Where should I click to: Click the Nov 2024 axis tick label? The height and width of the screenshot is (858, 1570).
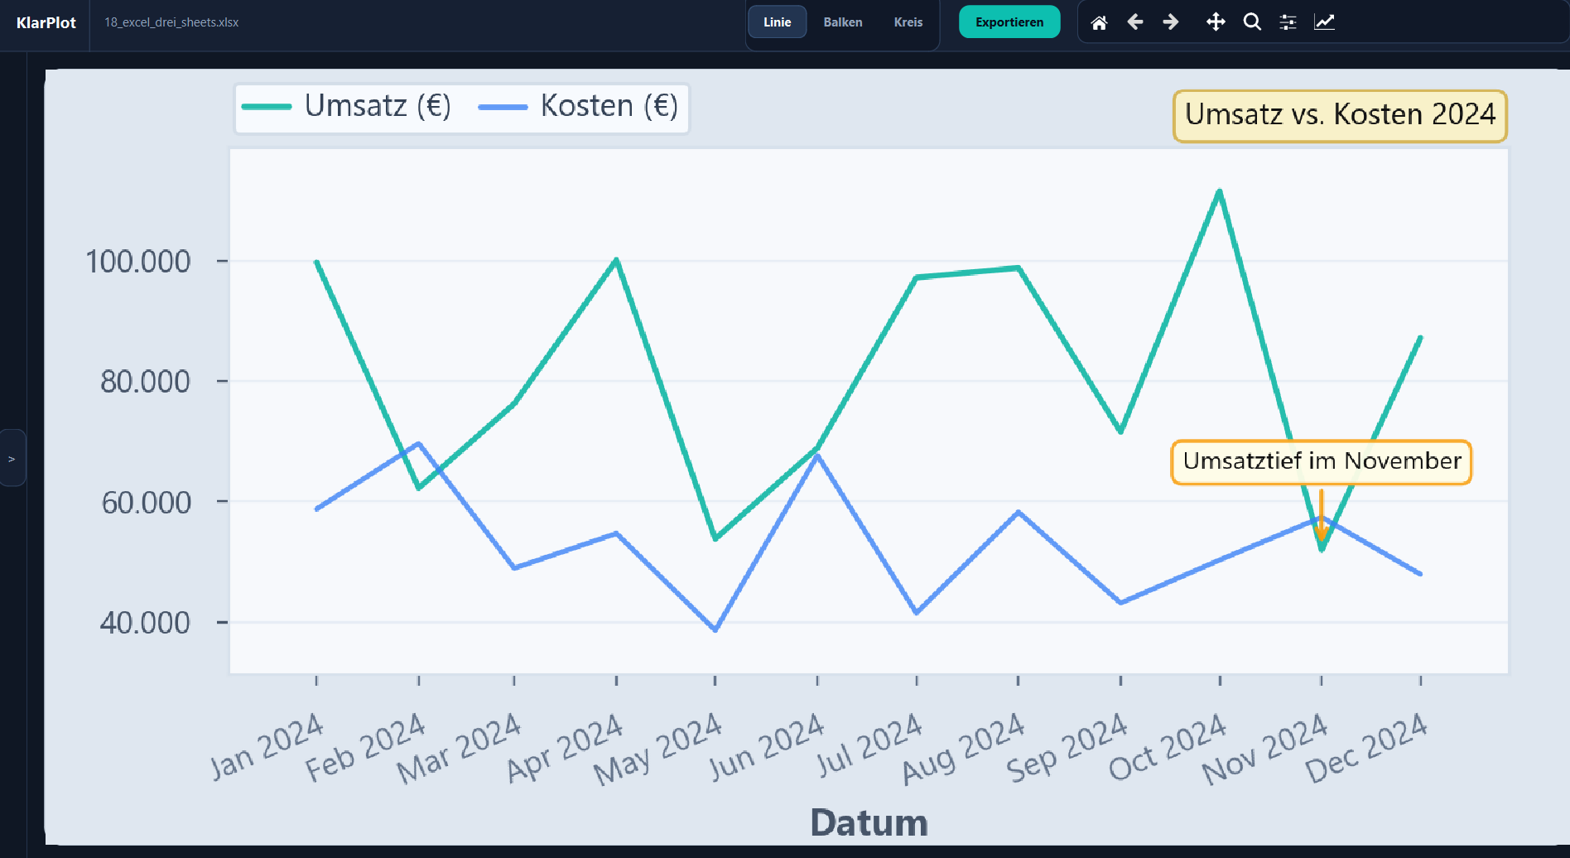pos(1263,750)
